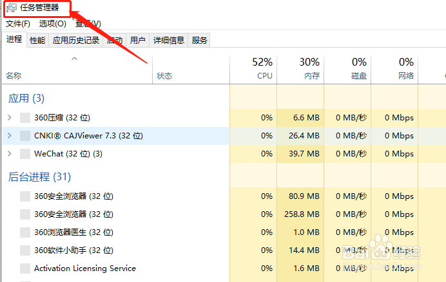
Task: Open the 详细信息 tab
Action: click(169, 41)
